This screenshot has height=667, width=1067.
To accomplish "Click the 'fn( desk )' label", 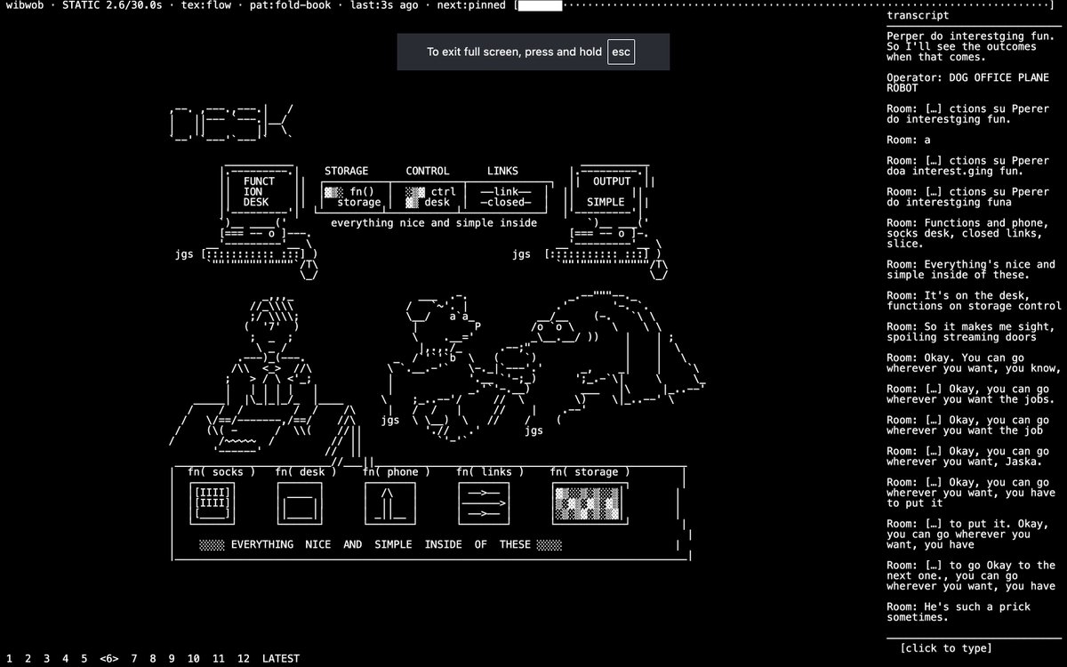I will (306, 471).
